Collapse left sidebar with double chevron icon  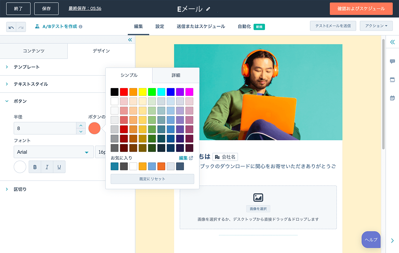click(130, 40)
